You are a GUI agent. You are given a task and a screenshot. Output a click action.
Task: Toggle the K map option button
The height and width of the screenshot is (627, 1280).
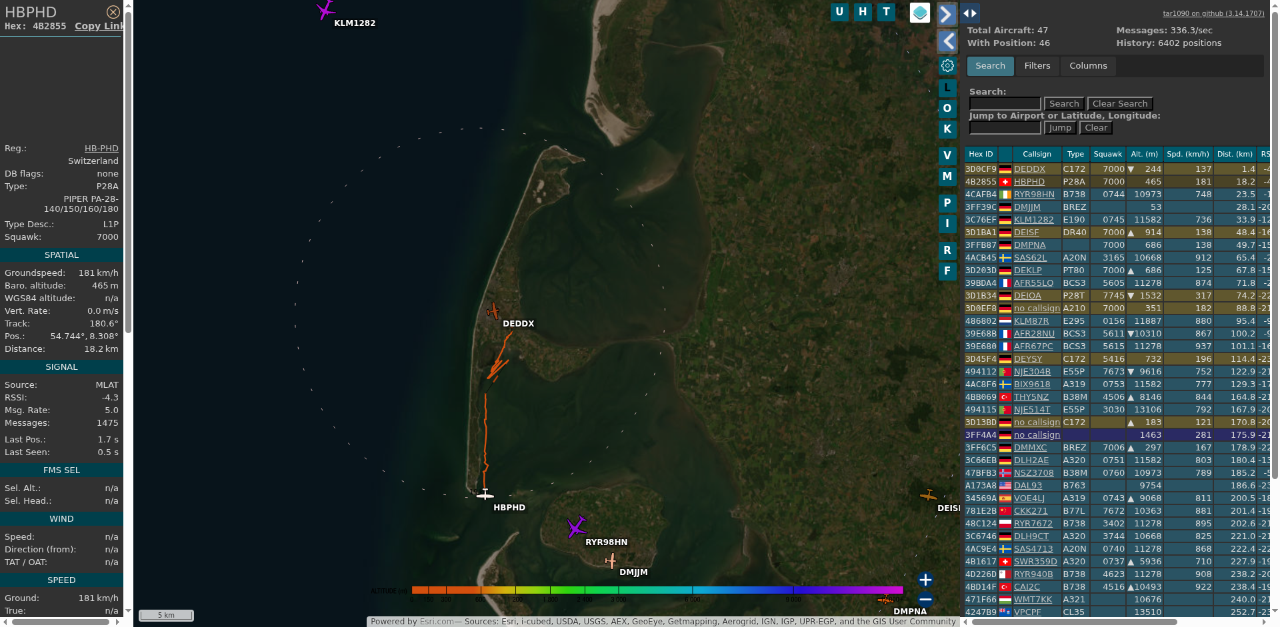pos(947,129)
